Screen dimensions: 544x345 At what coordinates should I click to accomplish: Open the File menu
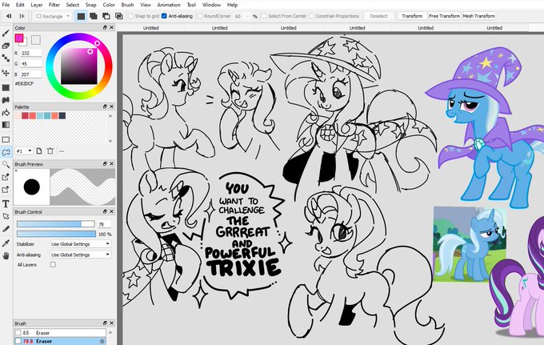click(x=6, y=5)
